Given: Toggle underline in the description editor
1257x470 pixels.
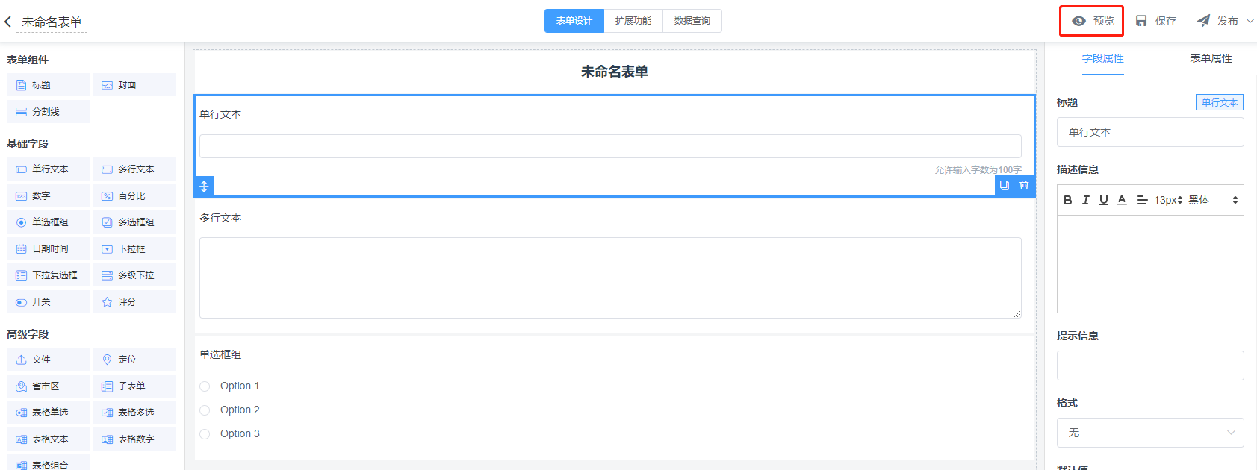Looking at the screenshot, I should [1103, 200].
